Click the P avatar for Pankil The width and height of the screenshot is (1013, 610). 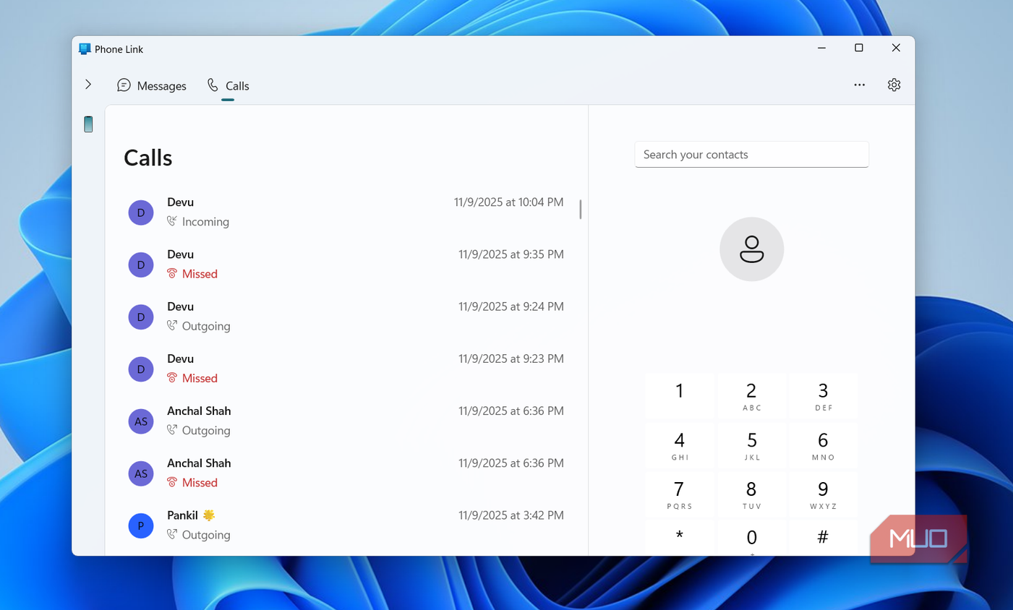[x=141, y=525]
